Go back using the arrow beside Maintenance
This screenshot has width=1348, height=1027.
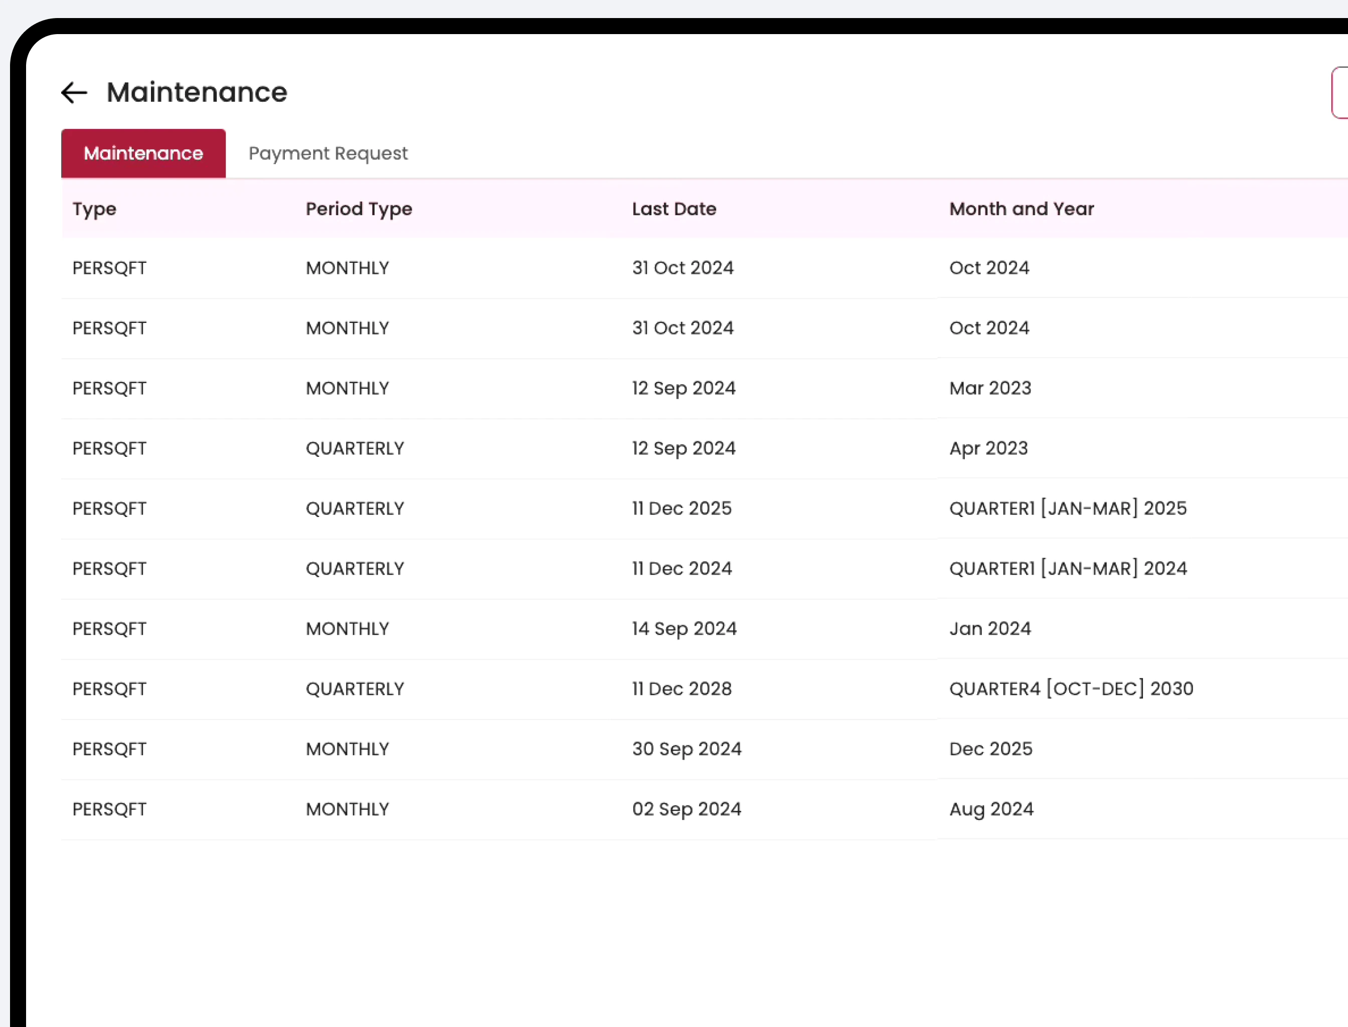[x=75, y=93]
